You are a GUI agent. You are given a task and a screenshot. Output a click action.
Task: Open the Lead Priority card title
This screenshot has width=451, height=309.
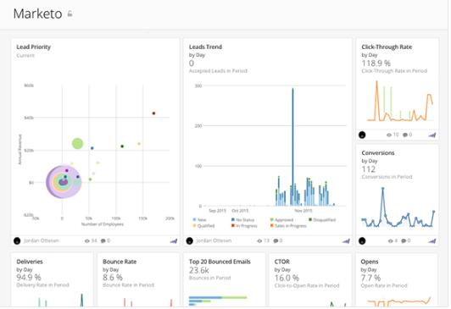pyautogui.click(x=33, y=47)
